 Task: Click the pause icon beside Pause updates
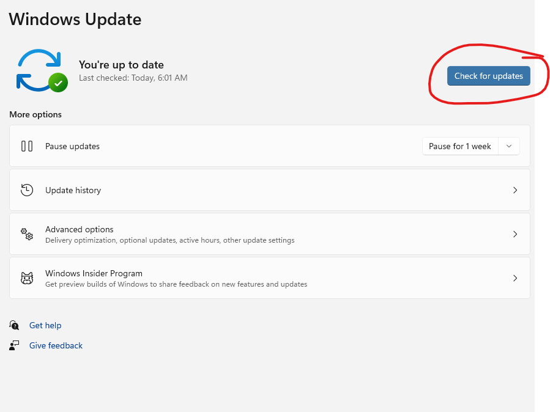pyautogui.click(x=27, y=146)
